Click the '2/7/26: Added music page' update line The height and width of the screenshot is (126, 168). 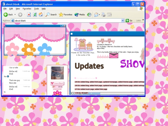(x=91, y=89)
